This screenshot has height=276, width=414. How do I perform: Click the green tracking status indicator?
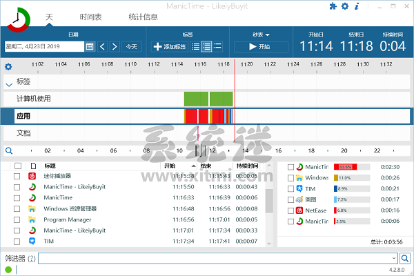(8, 270)
